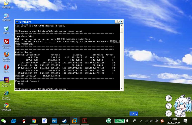Open the volume speaker tray icon

(151, 121)
